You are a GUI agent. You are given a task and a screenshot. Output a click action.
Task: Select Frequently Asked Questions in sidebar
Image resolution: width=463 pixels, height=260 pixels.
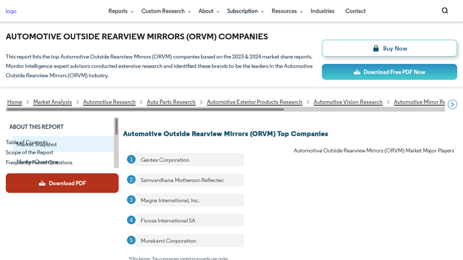tap(39, 162)
